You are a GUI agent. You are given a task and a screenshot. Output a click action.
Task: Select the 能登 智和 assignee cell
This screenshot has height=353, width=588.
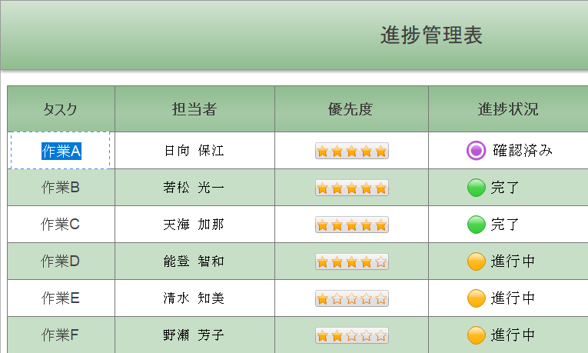point(194,261)
